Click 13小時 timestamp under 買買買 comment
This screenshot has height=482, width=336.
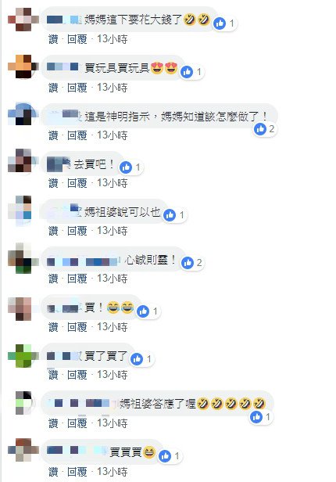point(112,472)
